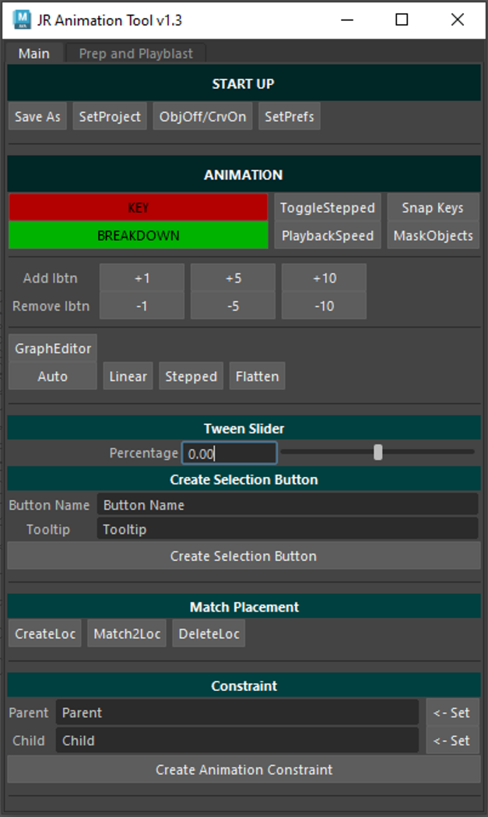Image resolution: width=488 pixels, height=817 pixels.
Task: Click the green BREAKDOWN button
Action: click(x=138, y=236)
